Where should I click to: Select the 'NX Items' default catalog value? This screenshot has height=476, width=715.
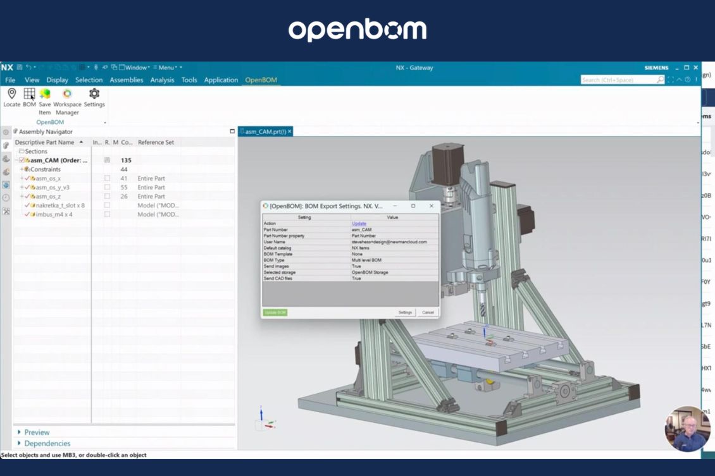click(394, 248)
